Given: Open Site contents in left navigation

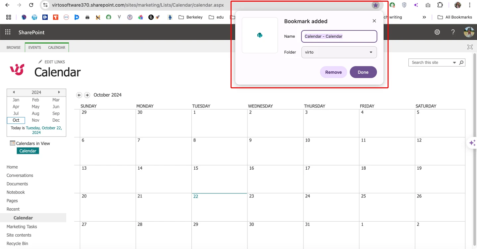Looking at the screenshot, I should (x=19, y=235).
